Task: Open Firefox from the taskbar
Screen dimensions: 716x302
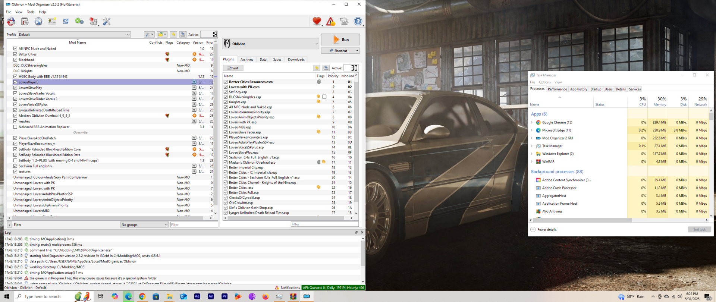Action: coord(266,296)
